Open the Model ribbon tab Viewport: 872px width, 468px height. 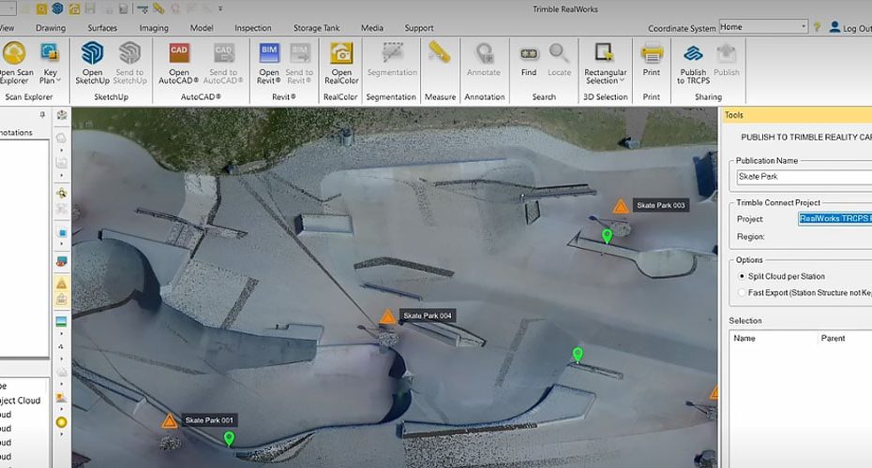202,28
